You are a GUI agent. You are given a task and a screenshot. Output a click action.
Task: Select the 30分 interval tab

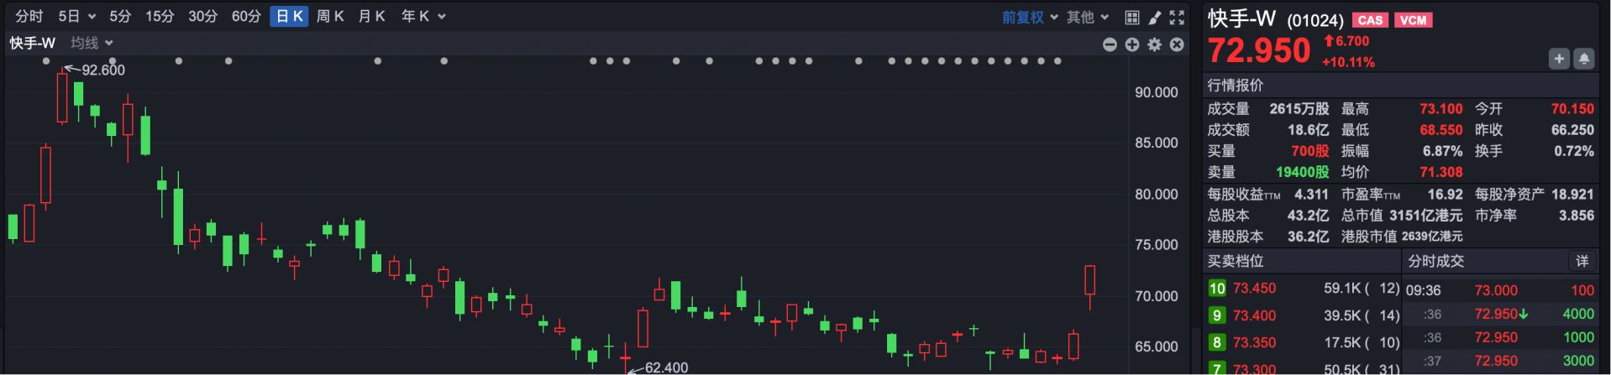[x=202, y=17]
